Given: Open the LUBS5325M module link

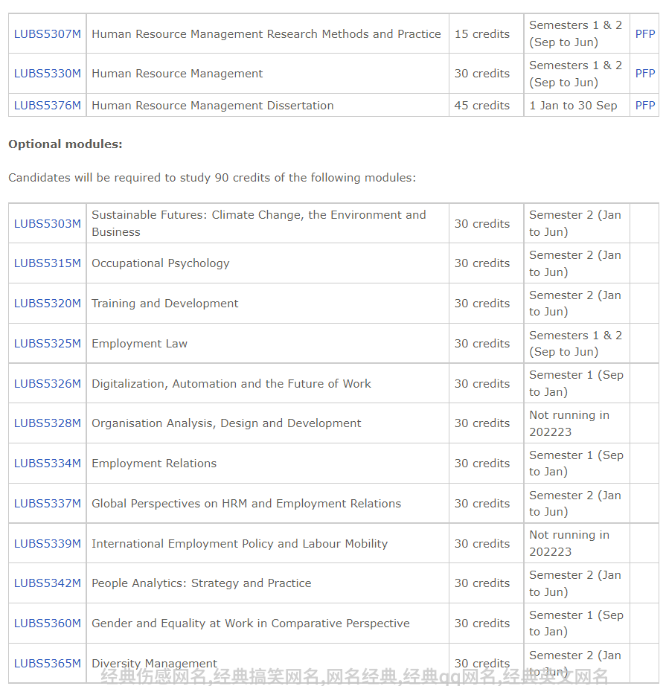Looking at the screenshot, I should [48, 344].
